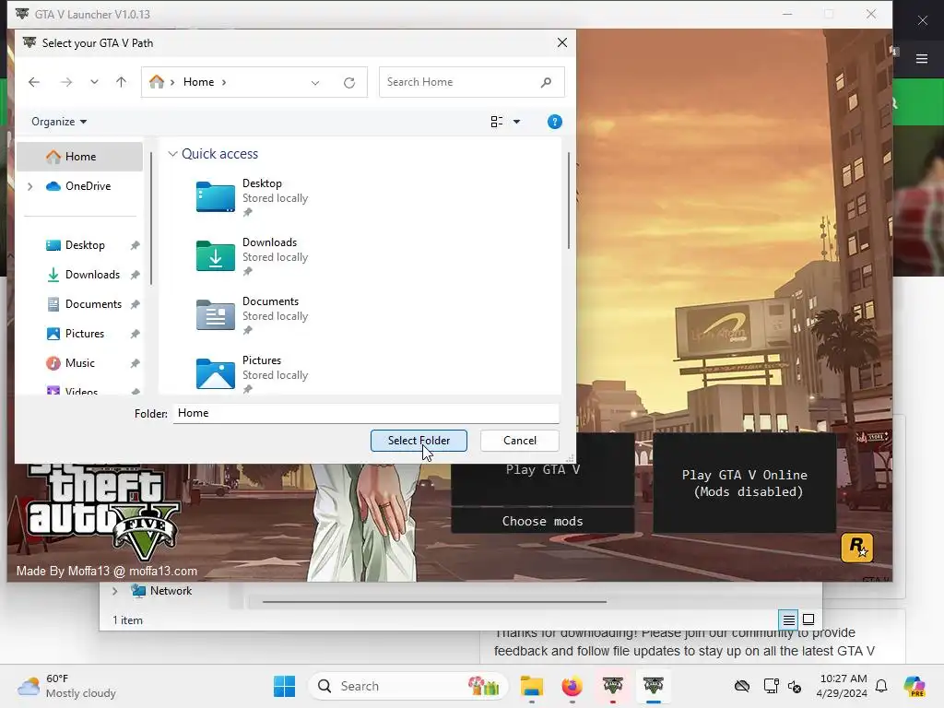Open the Choose mods button
Image resolution: width=944 pixels, height=708 pixels.
click(542, 521)
